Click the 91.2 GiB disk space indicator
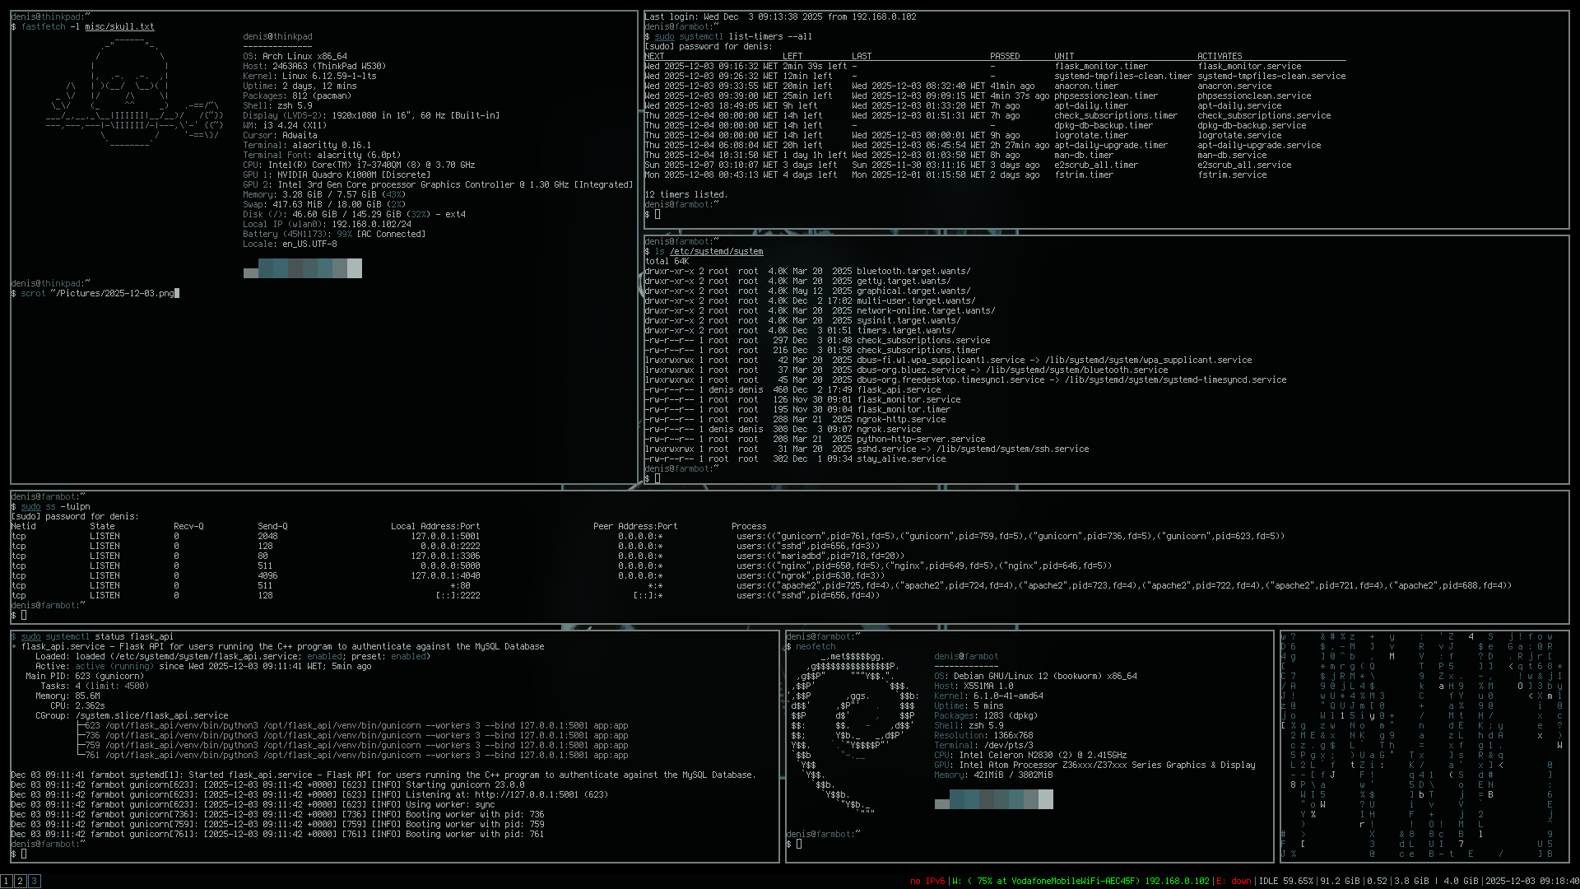The image size is (1580, 889). click(x=1340, y=881)
